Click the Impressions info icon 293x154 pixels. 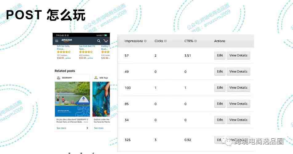coord(145,41)
